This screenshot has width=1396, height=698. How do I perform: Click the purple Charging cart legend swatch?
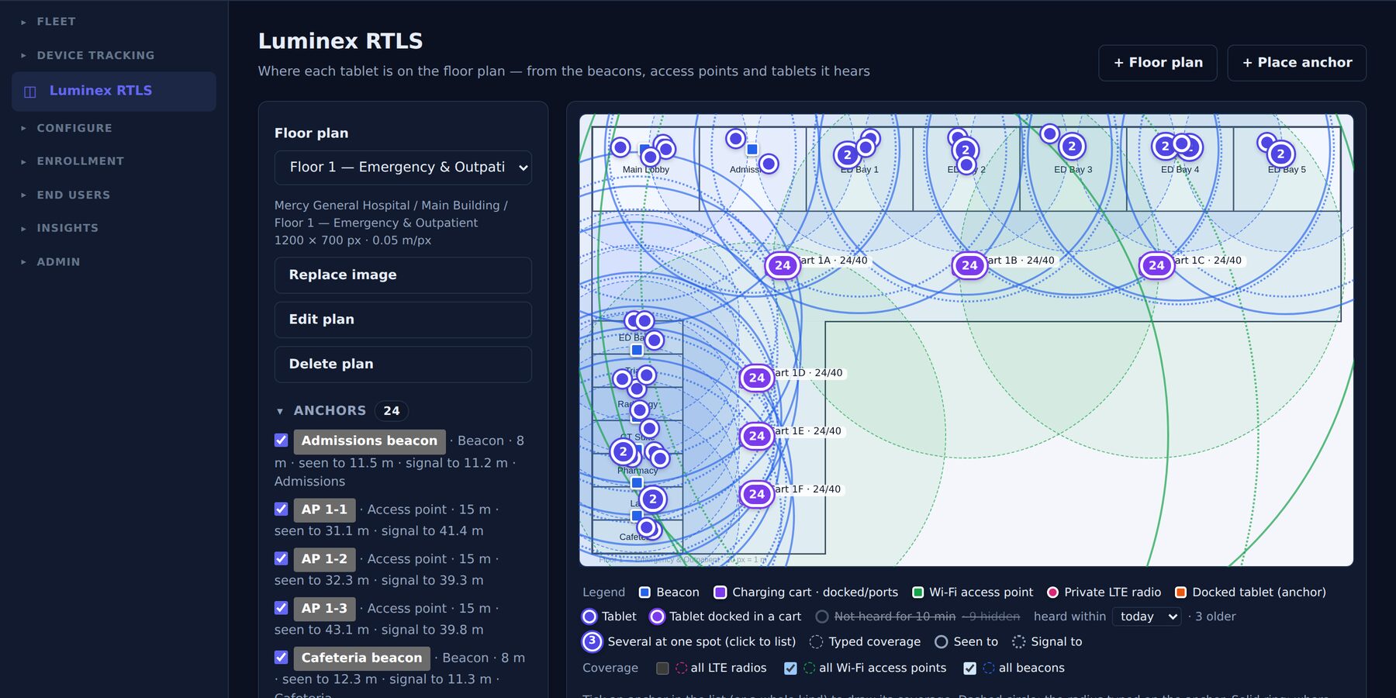[x=720, y=593]
